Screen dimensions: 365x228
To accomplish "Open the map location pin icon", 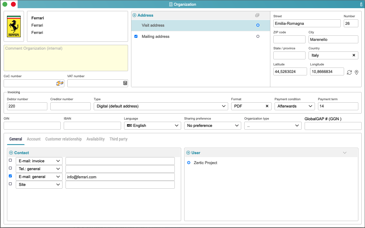I will point(357,72).
